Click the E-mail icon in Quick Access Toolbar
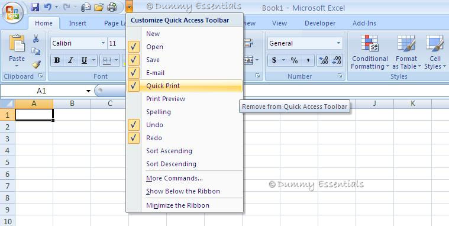The height and width of the screenshot is (226, 449). pos(86,7)
